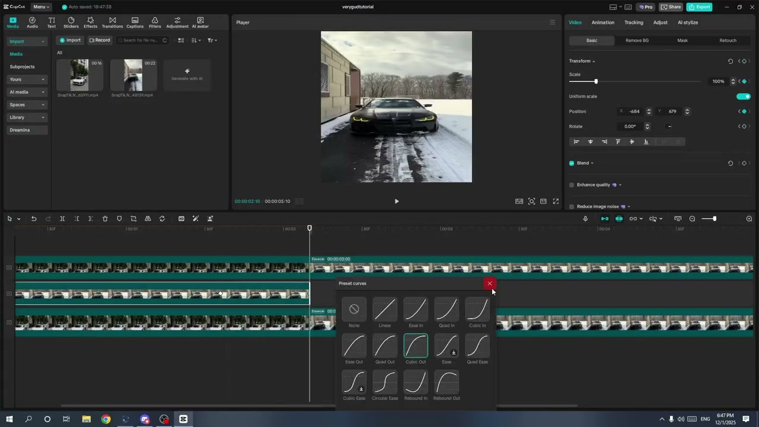Click the timeline zoom in magnifier
This screenshot has width=759, height=427.
tap(749, 219)
